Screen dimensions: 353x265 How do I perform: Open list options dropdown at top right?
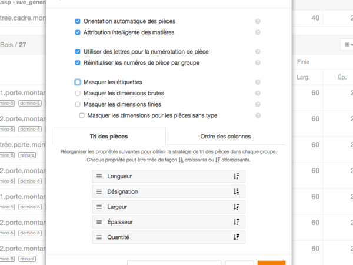pyautogui.click(x=347, y=44)
